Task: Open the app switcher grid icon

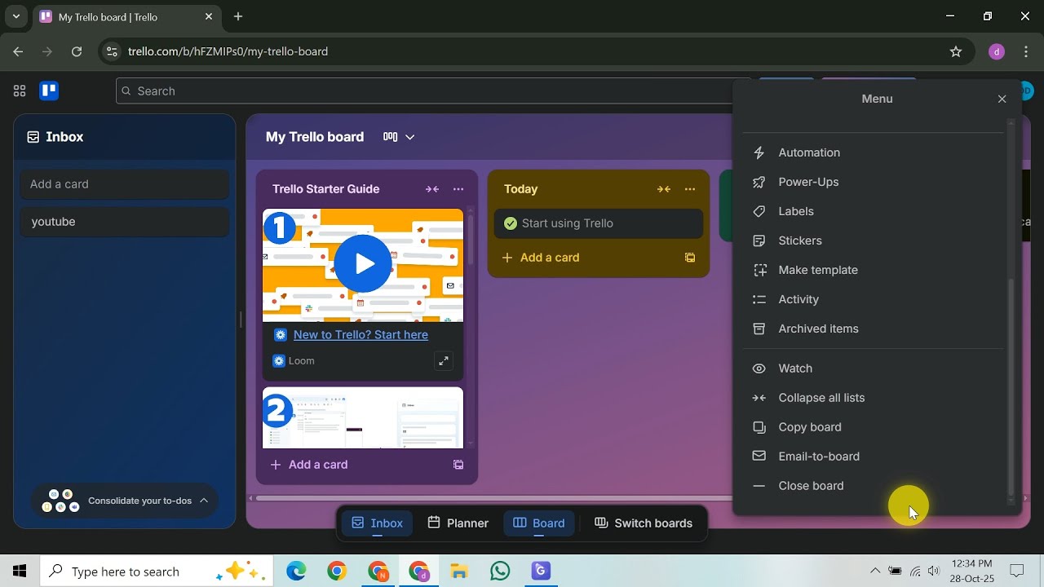Action: pyautogui.click(x=20, y=90)
